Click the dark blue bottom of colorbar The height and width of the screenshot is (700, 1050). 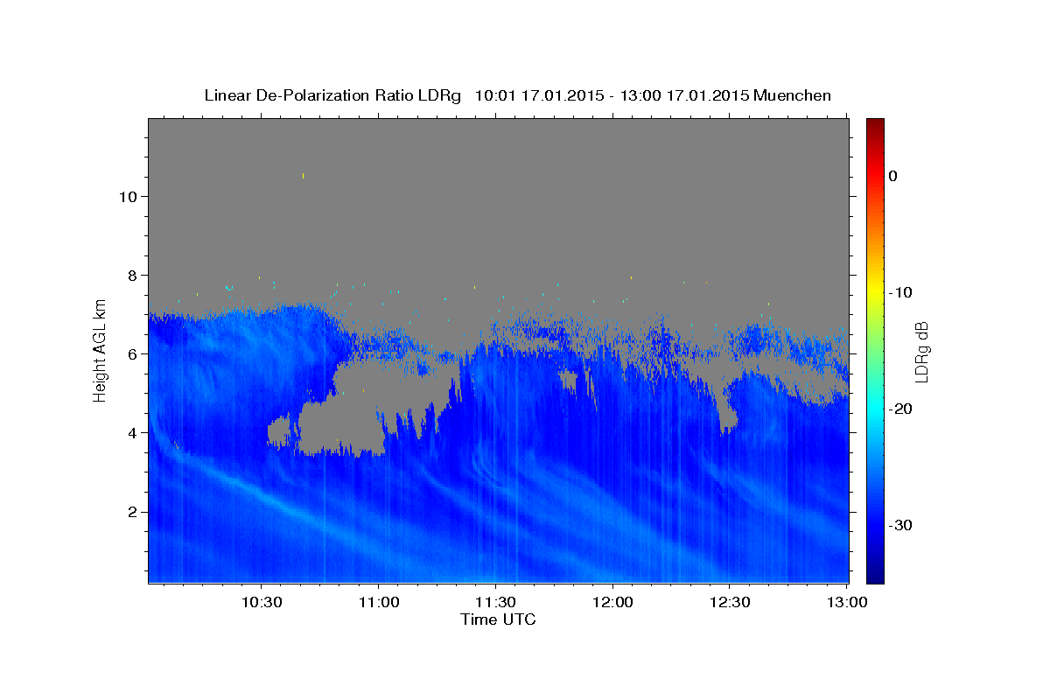[875, 576]
